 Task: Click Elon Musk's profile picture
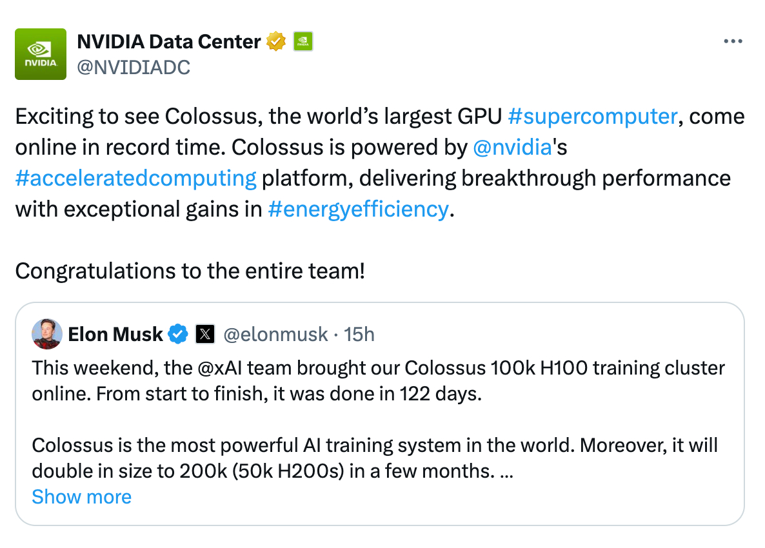(47, 334)
